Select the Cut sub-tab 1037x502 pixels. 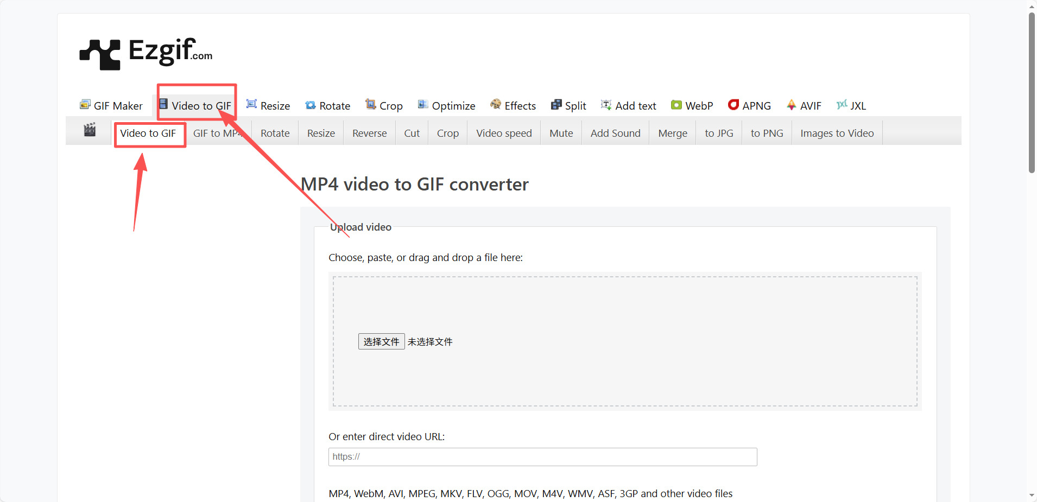pyautogui.click(x=412, y=134)
